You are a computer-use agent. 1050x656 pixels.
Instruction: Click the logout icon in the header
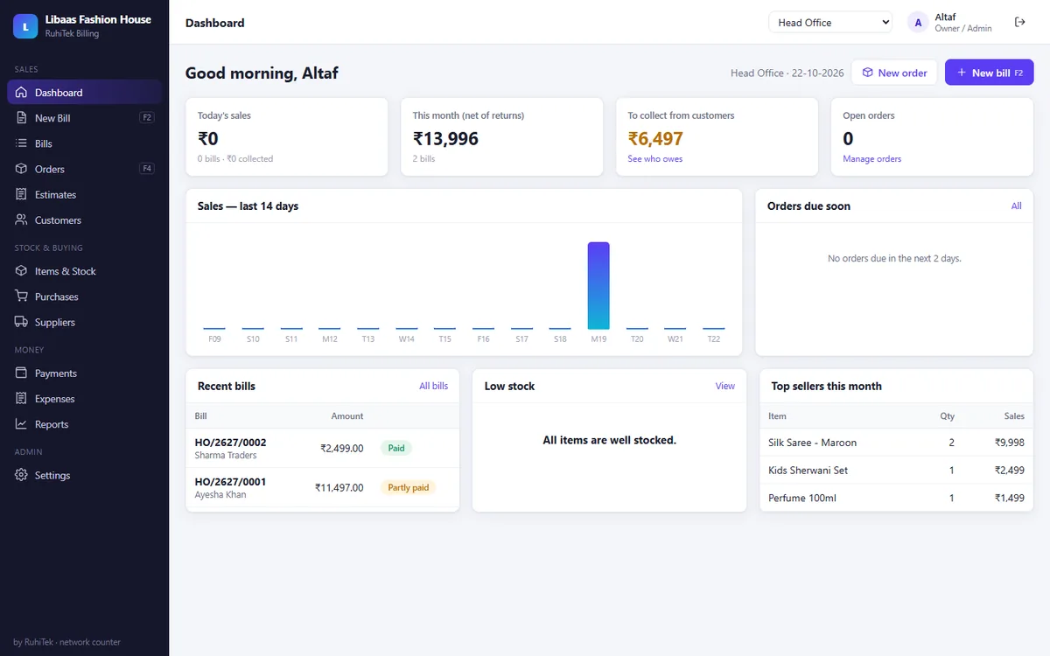(x=1019, y=22)
